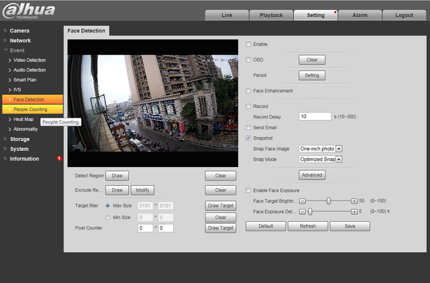Open the Snap Mode dropdown
Screen dimensions: 430x283
pos(338,159)
